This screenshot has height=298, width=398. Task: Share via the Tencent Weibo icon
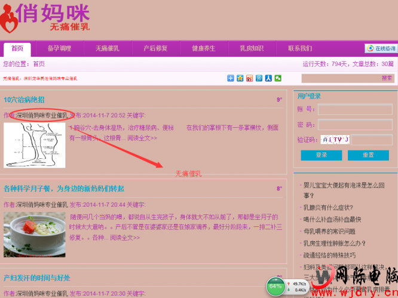(259, 78)
